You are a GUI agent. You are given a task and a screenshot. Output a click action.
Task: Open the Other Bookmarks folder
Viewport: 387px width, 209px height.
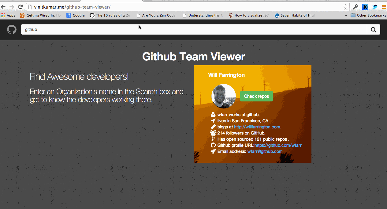(368, 15)
